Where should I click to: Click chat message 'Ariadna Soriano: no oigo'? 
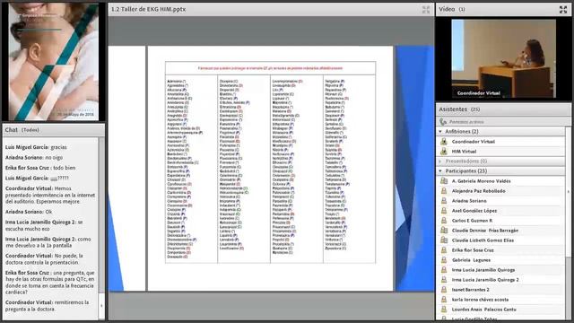[x=34, y=158]
